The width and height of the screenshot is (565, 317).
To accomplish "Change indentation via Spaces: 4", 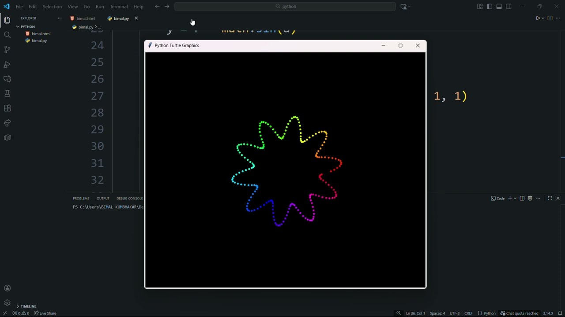I will (437, 313).
